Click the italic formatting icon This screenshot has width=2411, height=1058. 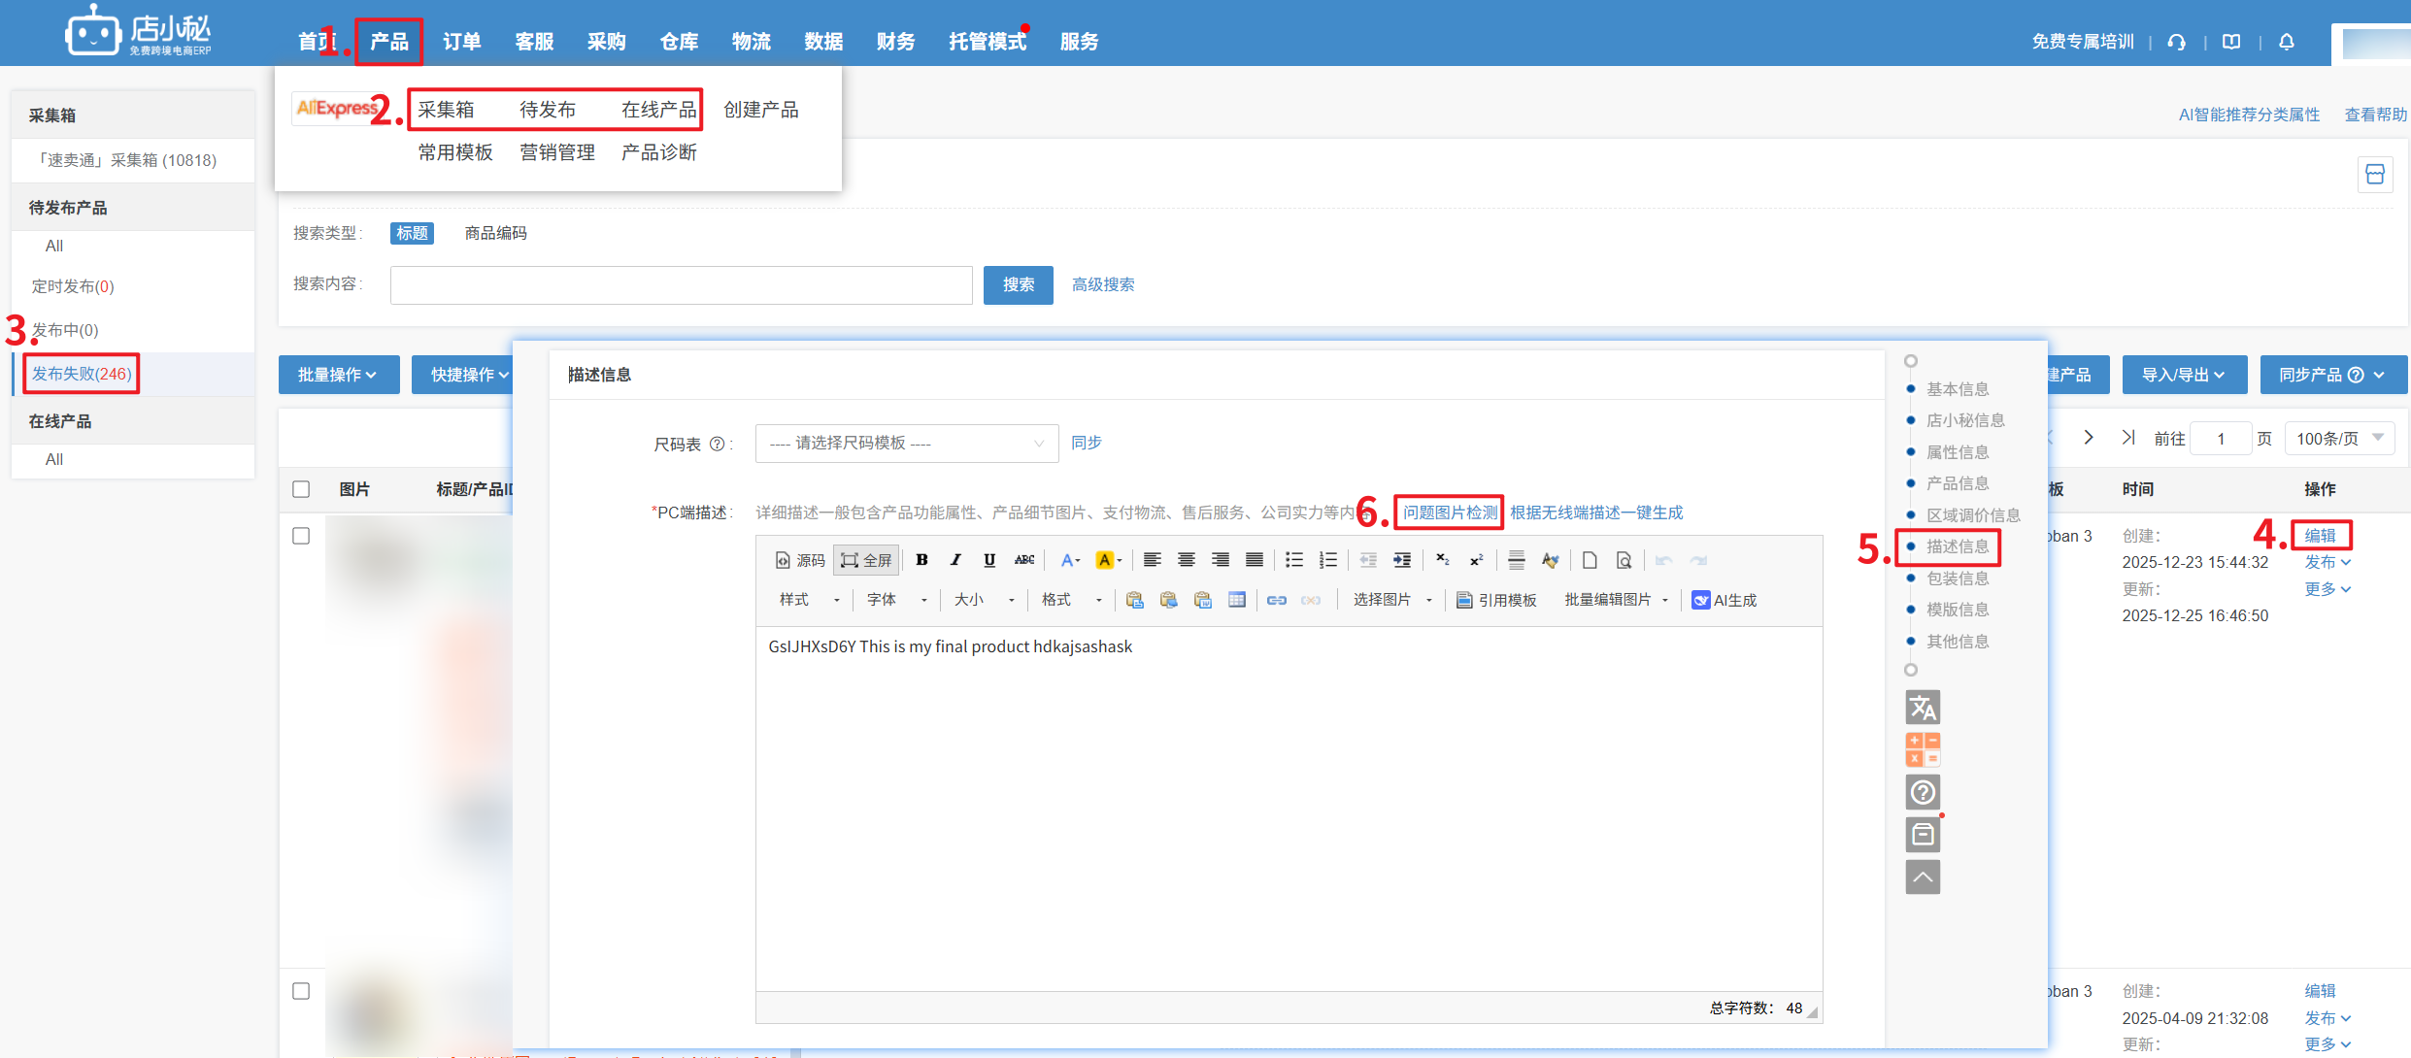[955, 560]
